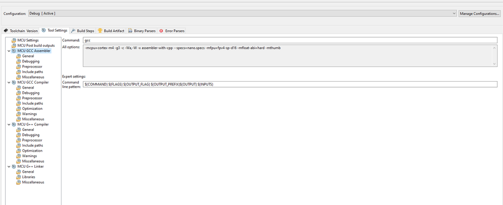The width and height of the screenshot is (503, 205).
Task: Click Manage Configurations button
Action: 480,14
